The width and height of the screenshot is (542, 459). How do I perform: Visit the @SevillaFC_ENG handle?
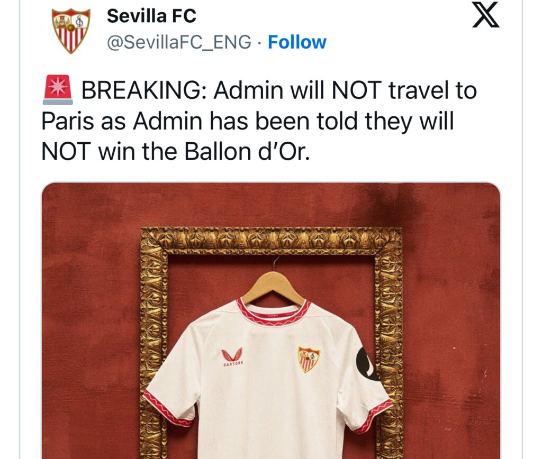point(179,42)
